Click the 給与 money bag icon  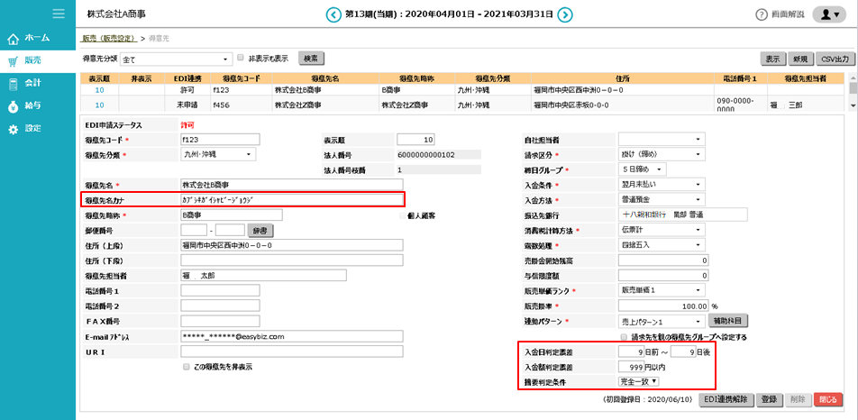tap(14, 106)
